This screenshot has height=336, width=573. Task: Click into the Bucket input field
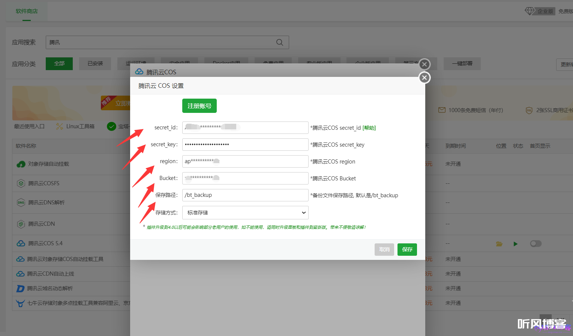click(x=245, y=178)
